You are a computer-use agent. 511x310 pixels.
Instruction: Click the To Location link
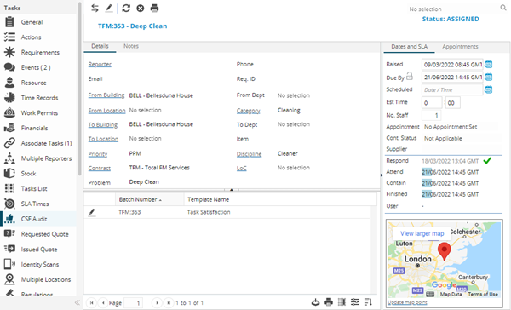(x=103, y=139)
